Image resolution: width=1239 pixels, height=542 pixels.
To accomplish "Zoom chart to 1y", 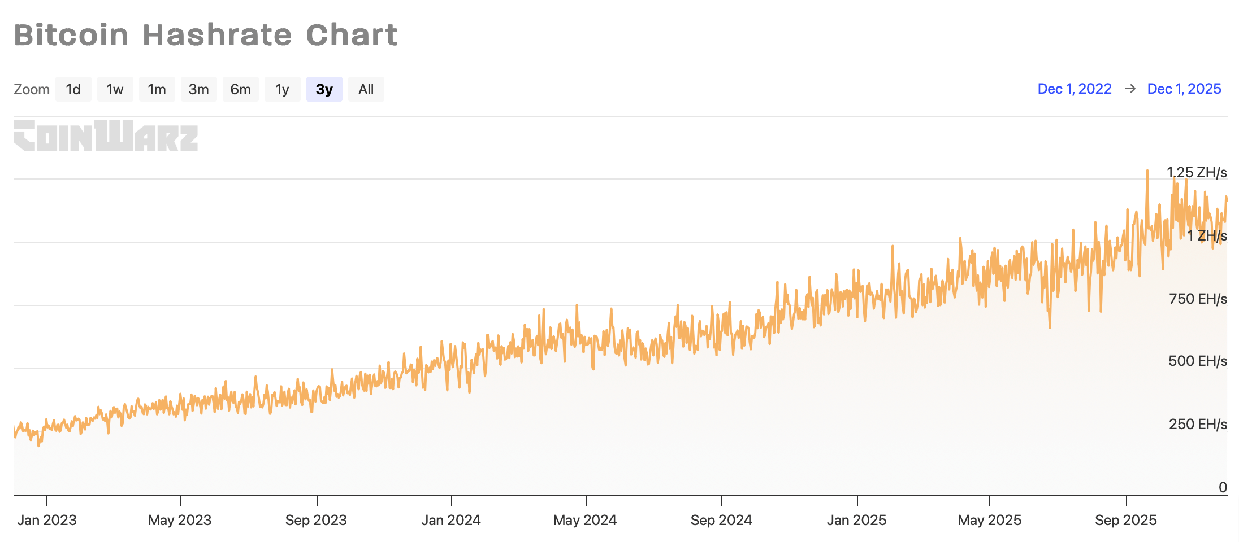I will click(x=282, y=89).
